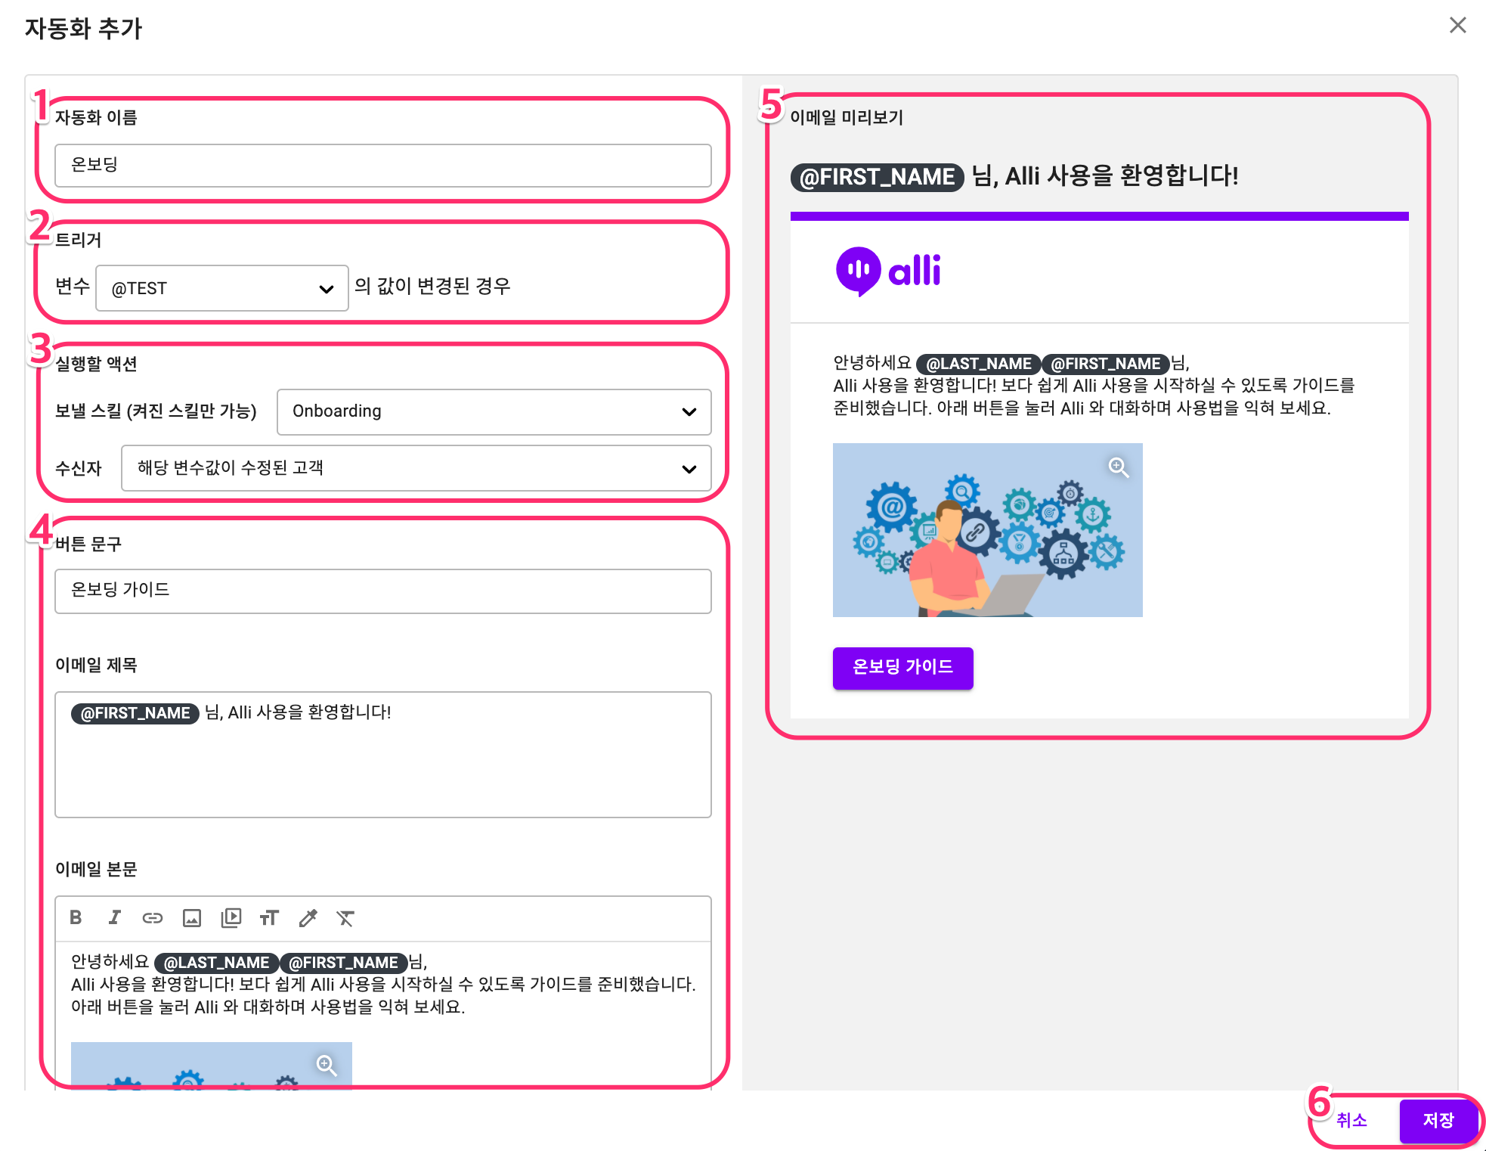The height and width of the screenshot is (1151, 1486).
Task: Click the 이메일 미리보기 label
Action: 847,117
